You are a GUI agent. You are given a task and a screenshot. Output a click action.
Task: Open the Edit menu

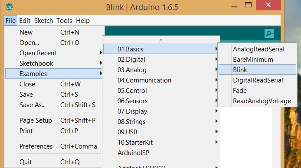point(25,20)
